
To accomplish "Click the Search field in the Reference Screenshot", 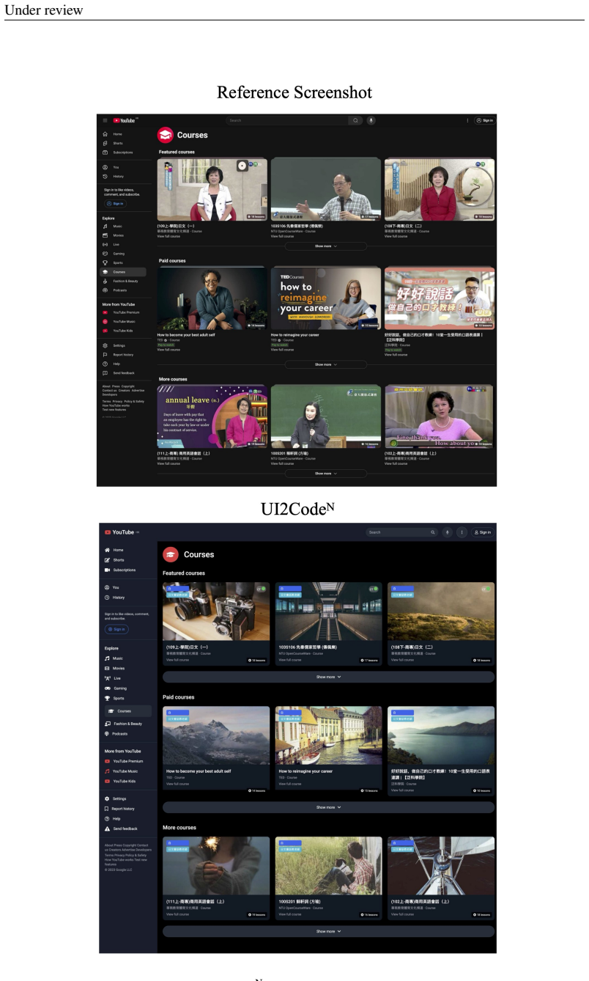I will click(x=287, y=120).
